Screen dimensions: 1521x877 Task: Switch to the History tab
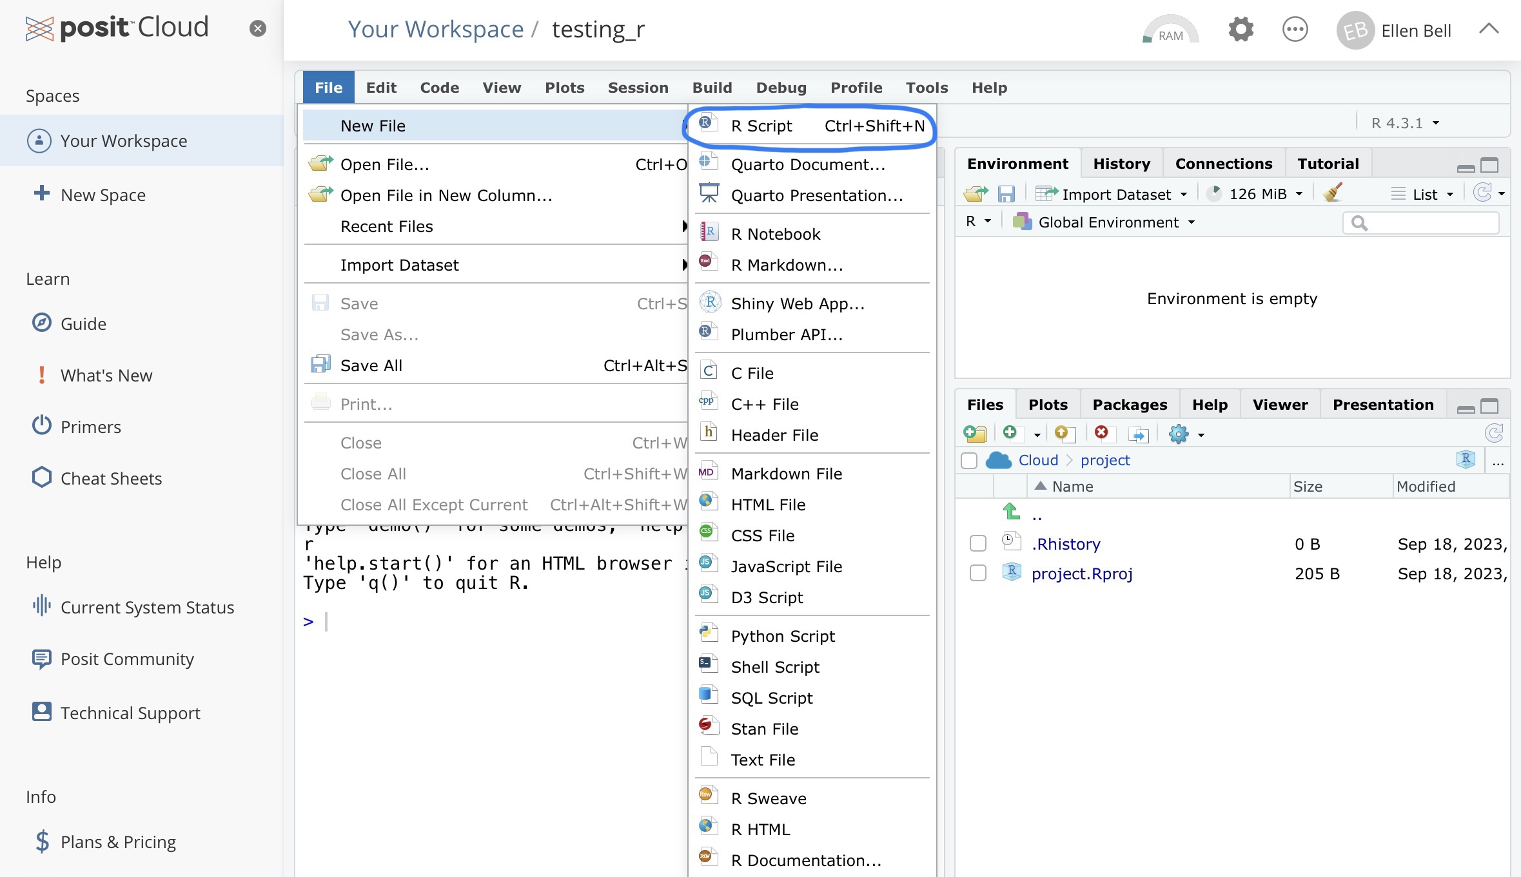coord(1121,163)
